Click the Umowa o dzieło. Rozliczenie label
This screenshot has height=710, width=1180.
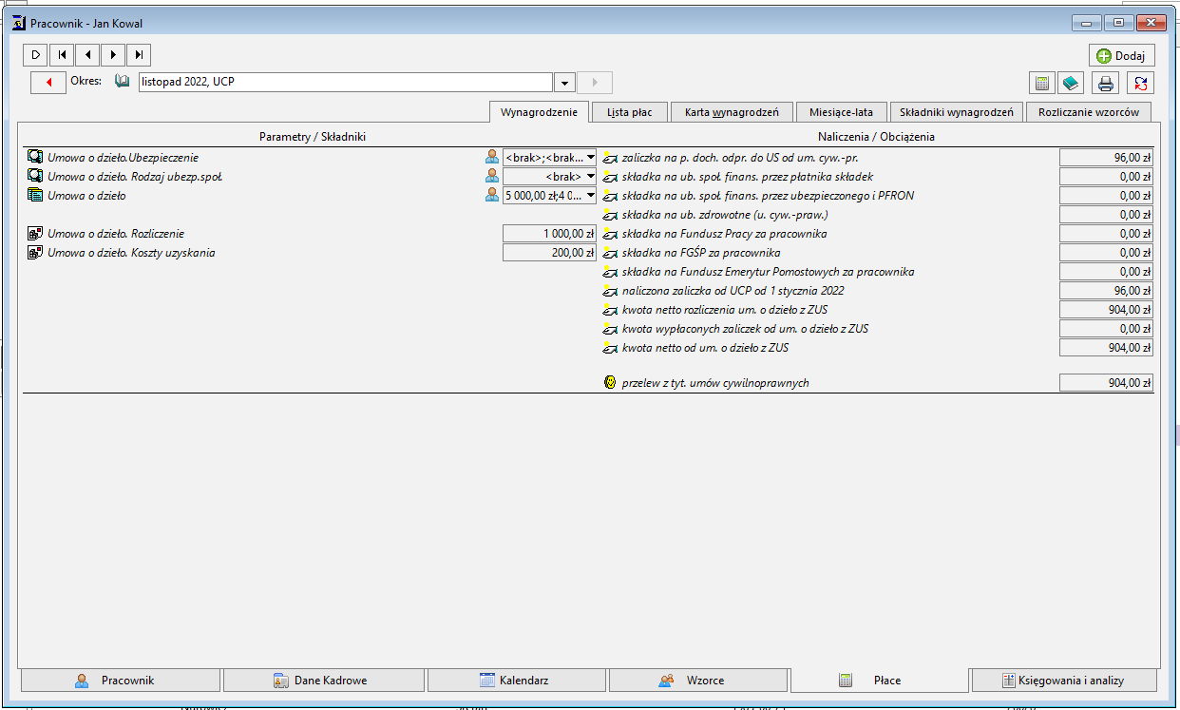pyautogui.click(x=116, y=234)
